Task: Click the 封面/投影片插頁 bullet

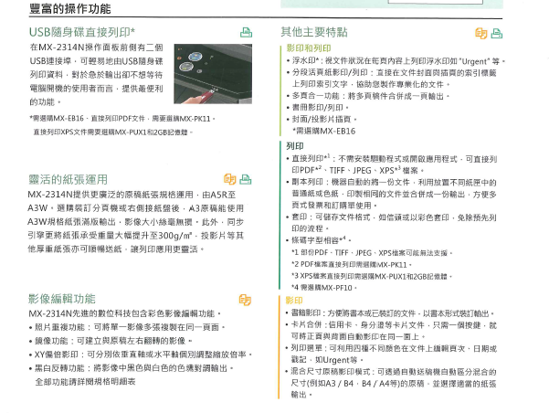Action: pos(322,119)
